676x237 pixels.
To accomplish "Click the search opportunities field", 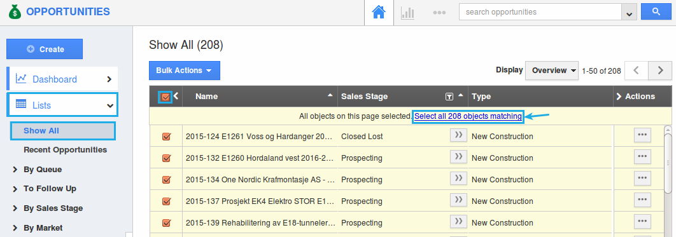I will point(540,12).
